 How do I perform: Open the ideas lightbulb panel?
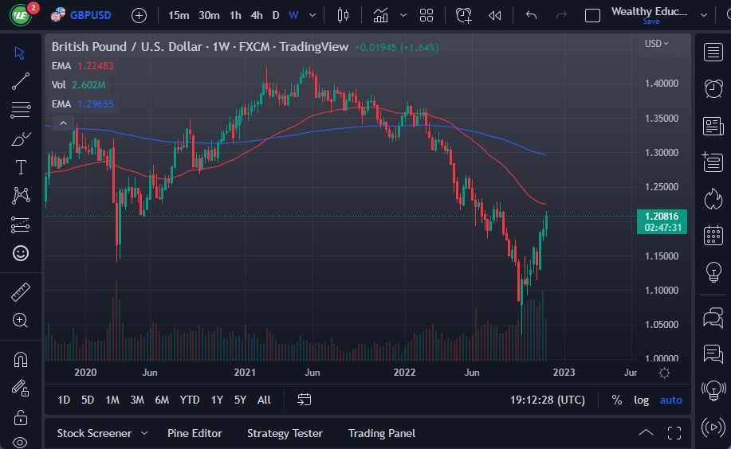[713, 272]
